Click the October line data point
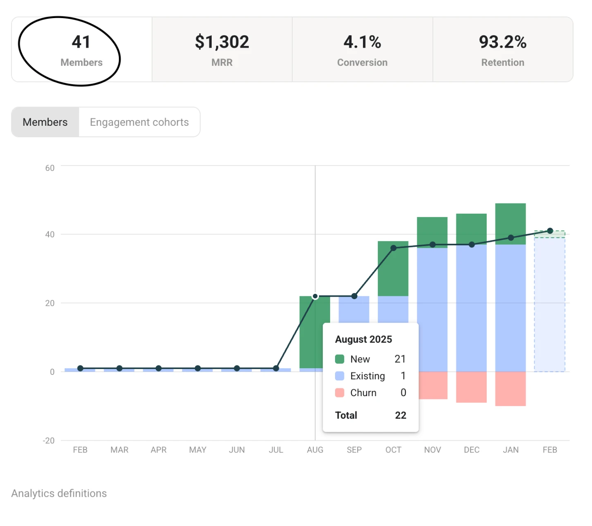This screenshot has height=526, width=592. point(393,248)
